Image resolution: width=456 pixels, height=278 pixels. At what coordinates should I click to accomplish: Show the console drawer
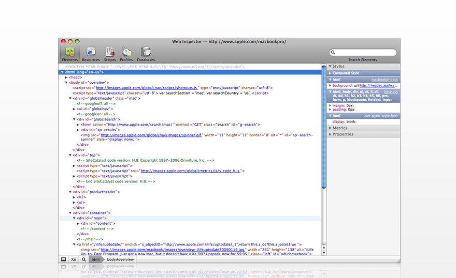[74, 259]
